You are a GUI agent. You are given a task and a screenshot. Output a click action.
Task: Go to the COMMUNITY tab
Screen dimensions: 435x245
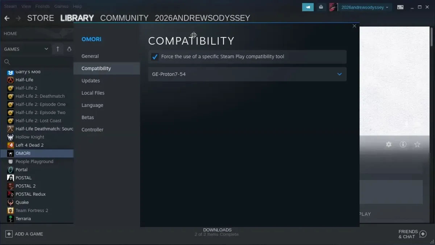pyautogui.click(x=124, y=18)
